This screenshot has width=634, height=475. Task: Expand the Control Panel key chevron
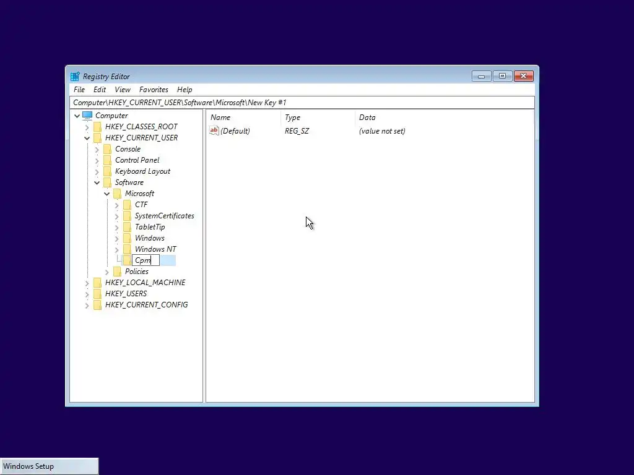[97, 161]
